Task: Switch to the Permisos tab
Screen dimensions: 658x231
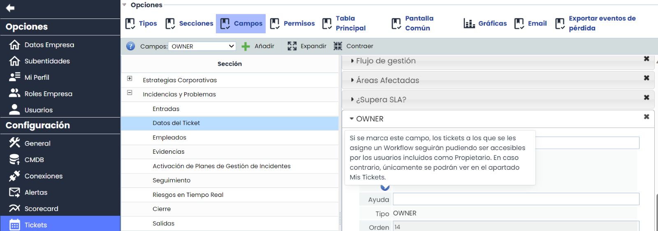Action: [x=292, y=23]
